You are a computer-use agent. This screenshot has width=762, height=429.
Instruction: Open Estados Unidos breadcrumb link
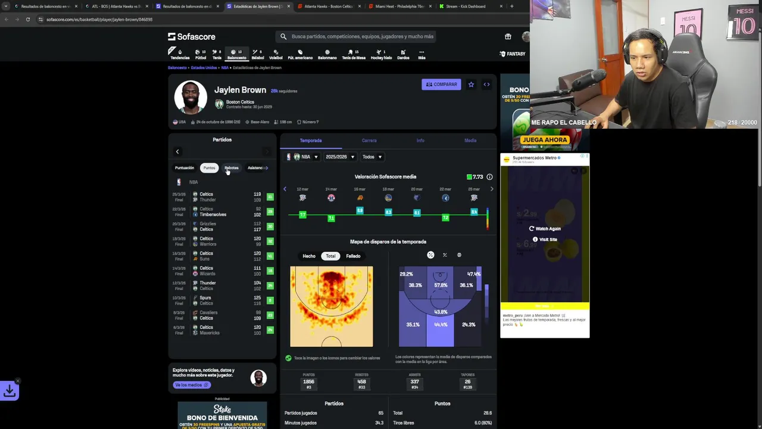(x=204, y=68)
